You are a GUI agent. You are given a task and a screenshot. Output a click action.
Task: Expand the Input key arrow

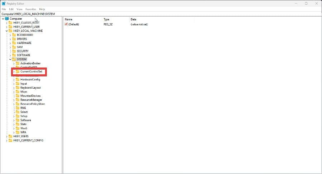point(14,84)
